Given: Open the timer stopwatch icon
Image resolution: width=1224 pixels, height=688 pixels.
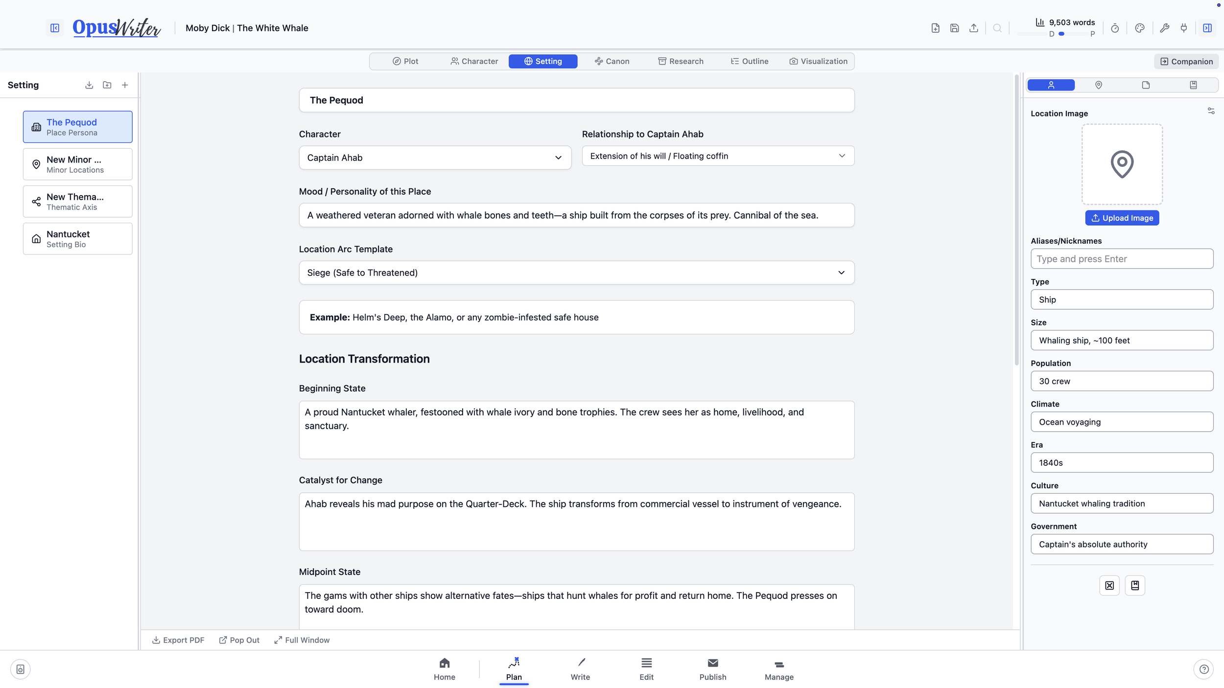Looking at the screenshot, I should click(x=1115, y=28).
